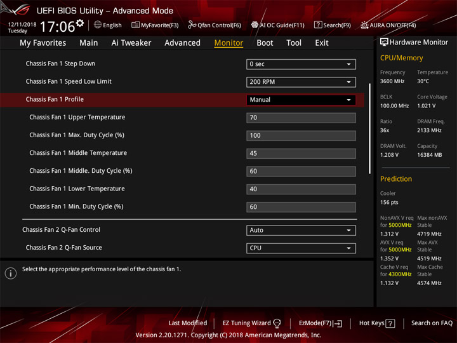The width and height of the screenshot is (457, 343).
Task: Click the 156 pts cooler score
Action: (x=389, y=202)
